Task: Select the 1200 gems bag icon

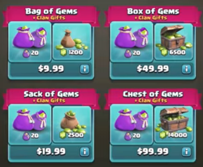Action: 72,42
